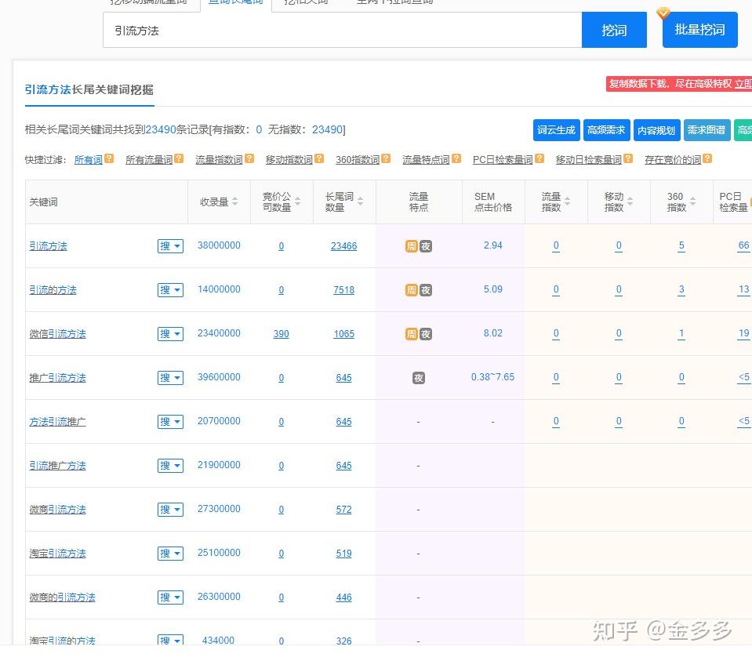Viewport: 752px width, 661px height.
Task: Click help icon next to PC日检索量词
Action: [x=539, y=158]
